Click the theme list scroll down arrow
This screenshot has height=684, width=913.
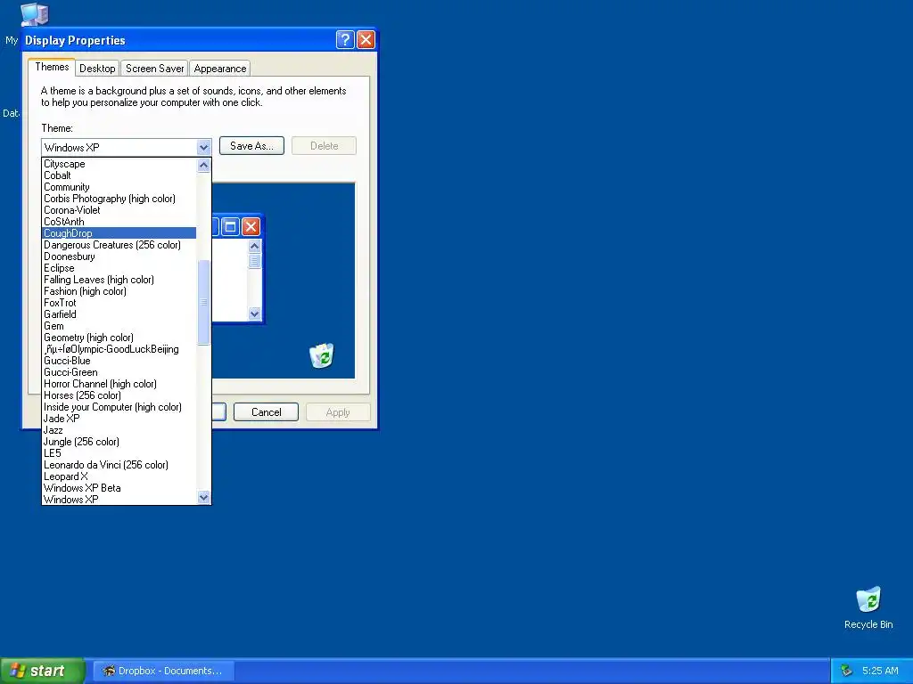[x=203, y=497]
